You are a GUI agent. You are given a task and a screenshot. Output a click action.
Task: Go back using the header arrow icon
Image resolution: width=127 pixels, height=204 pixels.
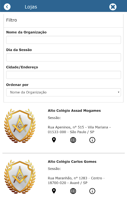pyautogui.click(x=7, y=7)
